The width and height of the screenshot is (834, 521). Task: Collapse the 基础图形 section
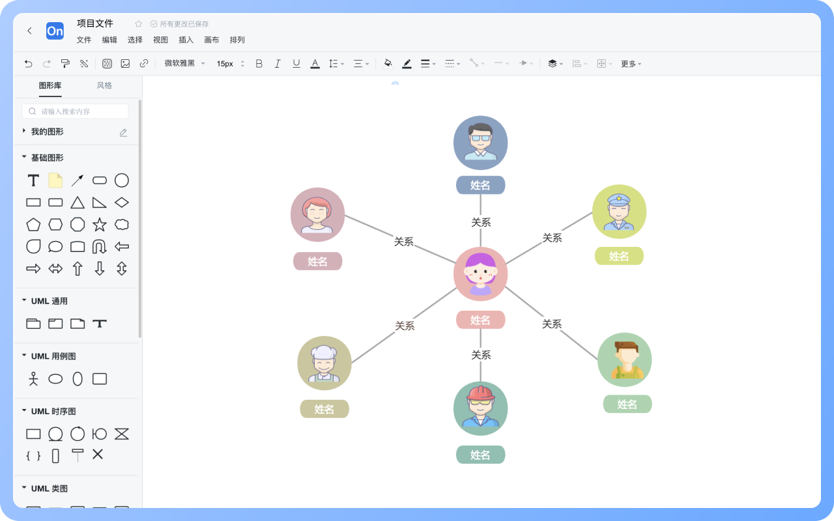click(24, 158)
